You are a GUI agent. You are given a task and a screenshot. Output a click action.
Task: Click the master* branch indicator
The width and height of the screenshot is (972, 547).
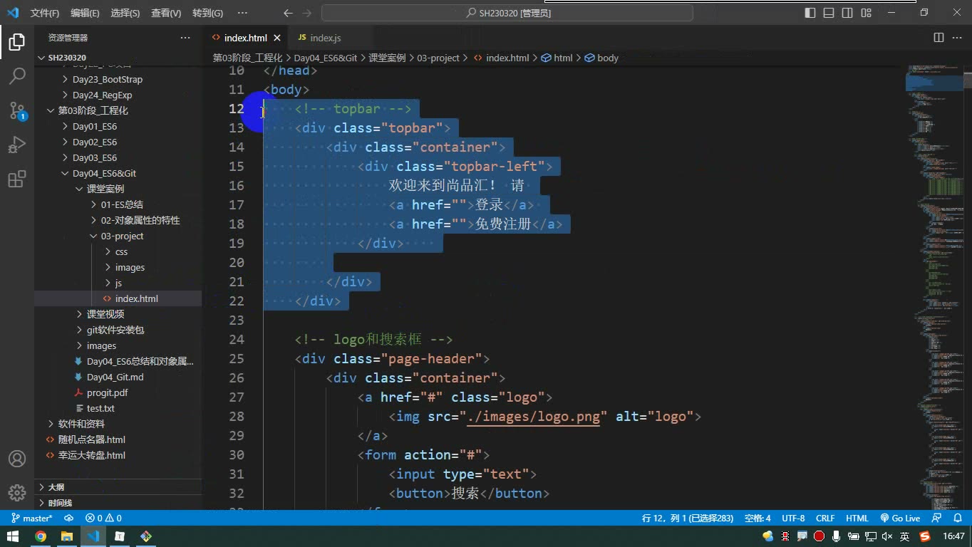(32, 519)
